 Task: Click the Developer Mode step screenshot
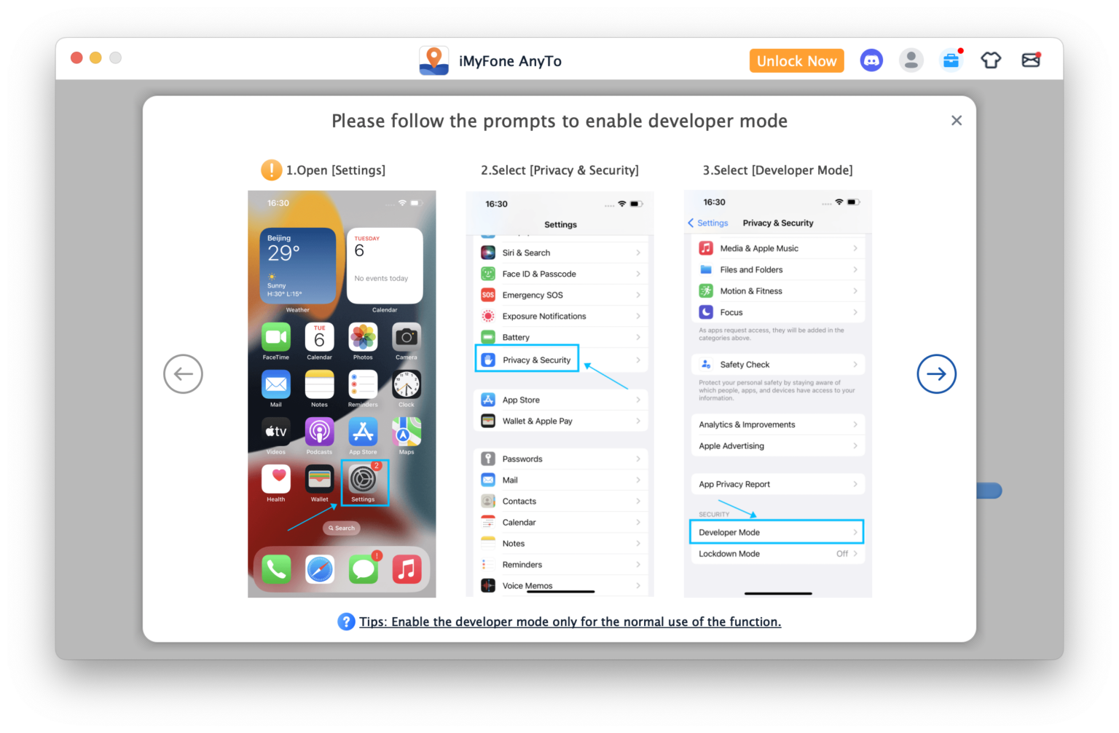pyautogui.click(x=777, y=394)
